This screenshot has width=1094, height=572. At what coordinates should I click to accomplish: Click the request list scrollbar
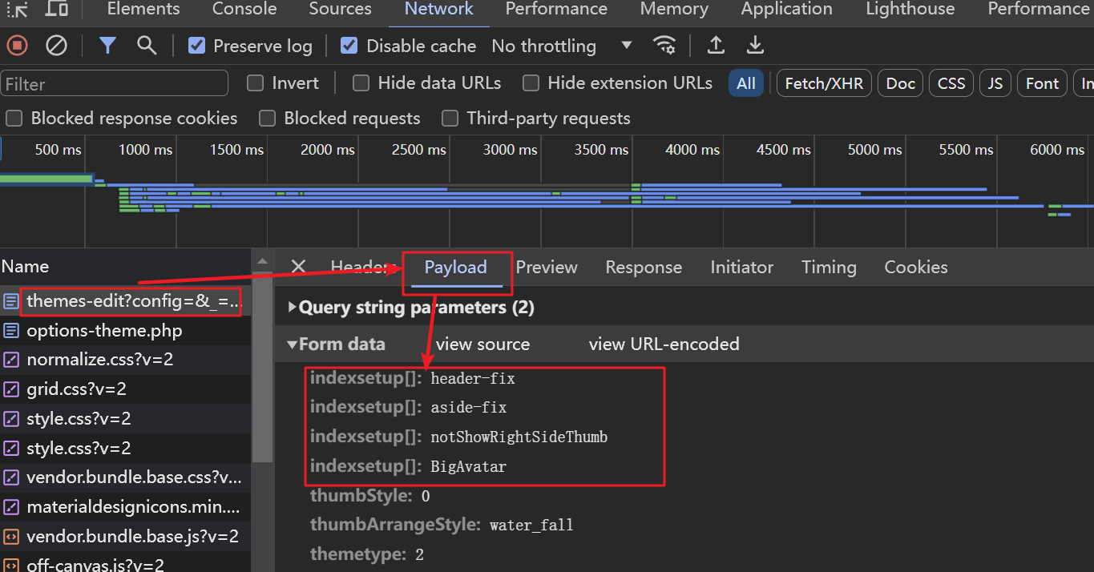click(x=262, y=366)
